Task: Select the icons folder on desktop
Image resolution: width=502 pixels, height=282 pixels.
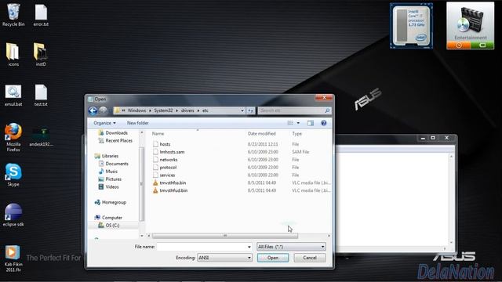Action: tap(13, 54)
